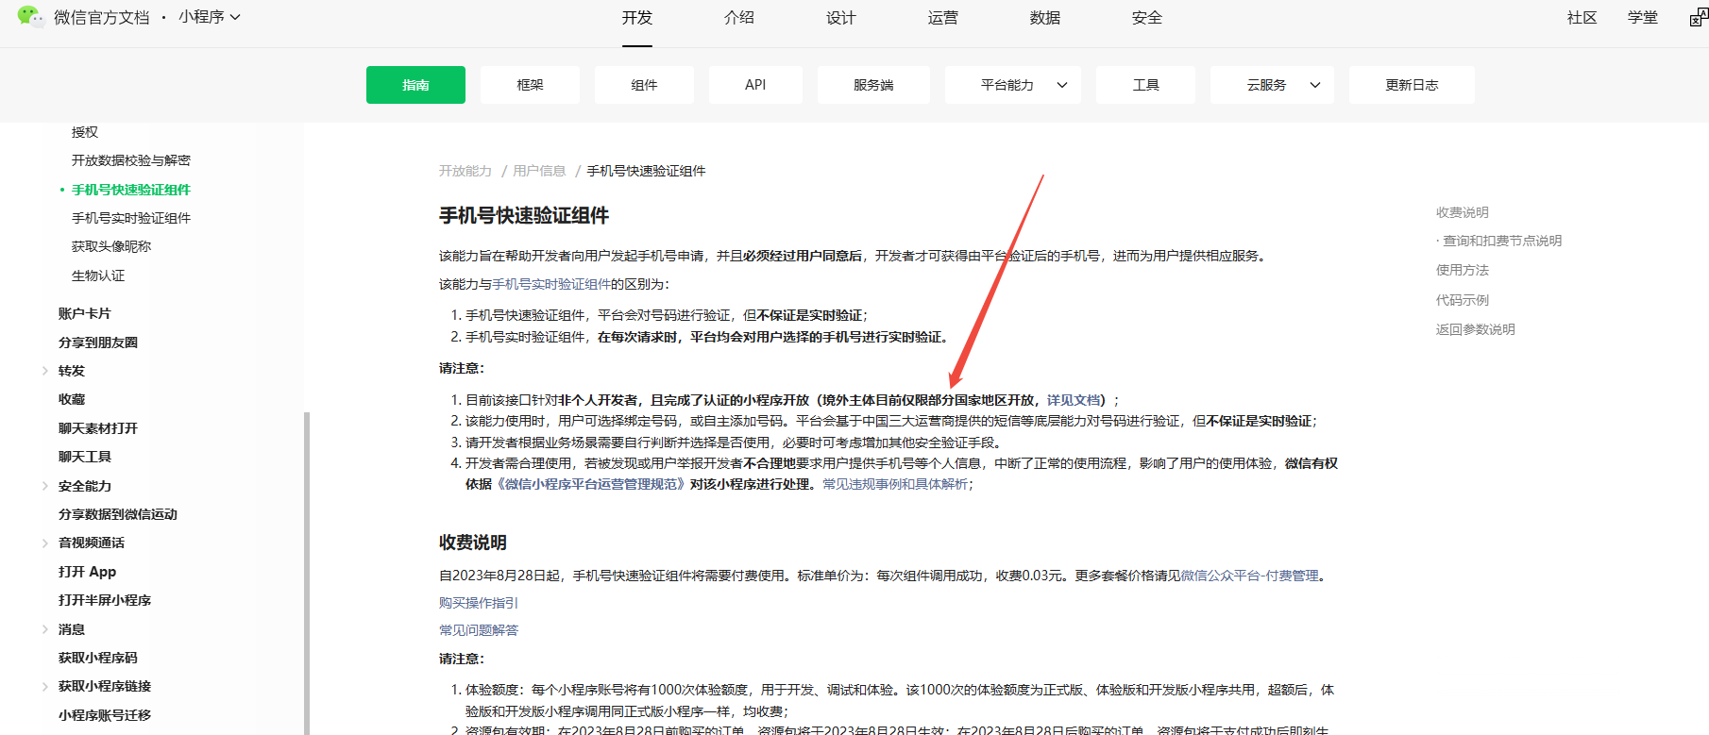Viewport: 1709px width, 735px height.
Task: Select the 服务端 navigation button
Action: pyautogui.click(x=873, y=85)
